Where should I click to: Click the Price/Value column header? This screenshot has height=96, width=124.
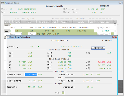click(104, 22)
